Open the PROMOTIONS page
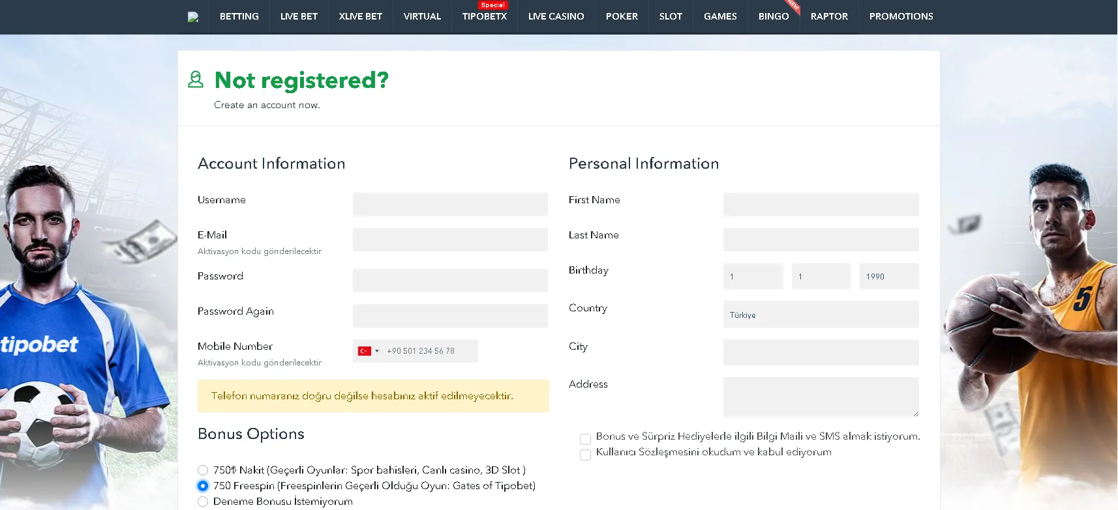Screen dimensions: 1118x510 [901, 16]
